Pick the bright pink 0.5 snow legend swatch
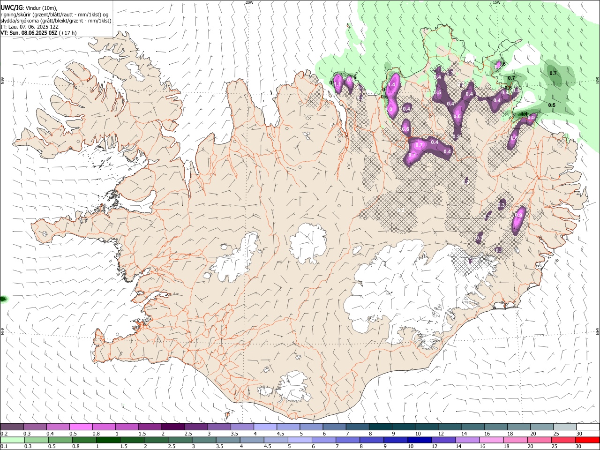 (x=81, y=427)
